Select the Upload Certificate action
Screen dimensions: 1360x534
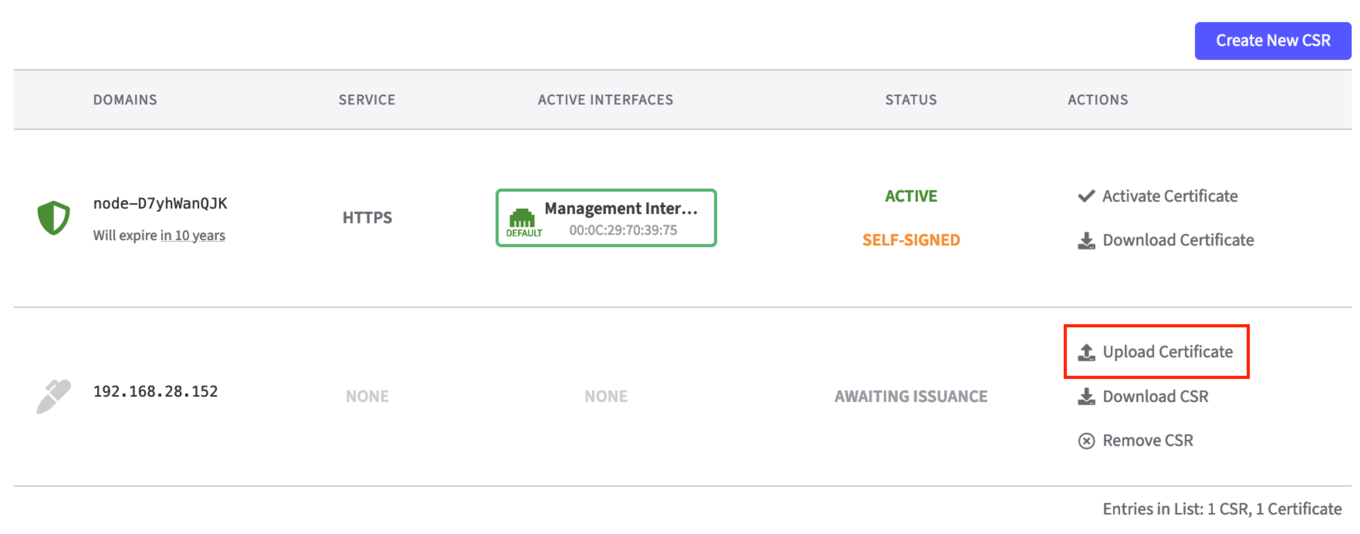tap(1167, 352)
